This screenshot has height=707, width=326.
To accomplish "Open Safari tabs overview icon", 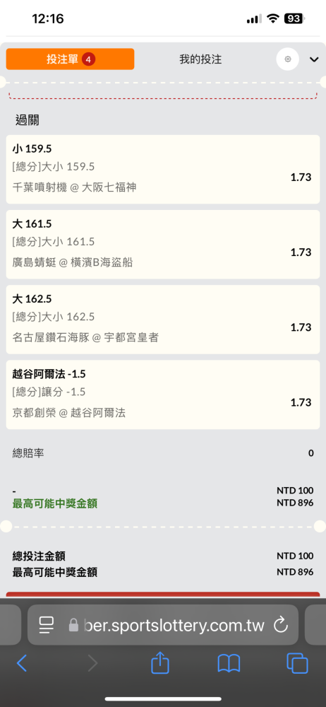I will (x=297, y=663).
